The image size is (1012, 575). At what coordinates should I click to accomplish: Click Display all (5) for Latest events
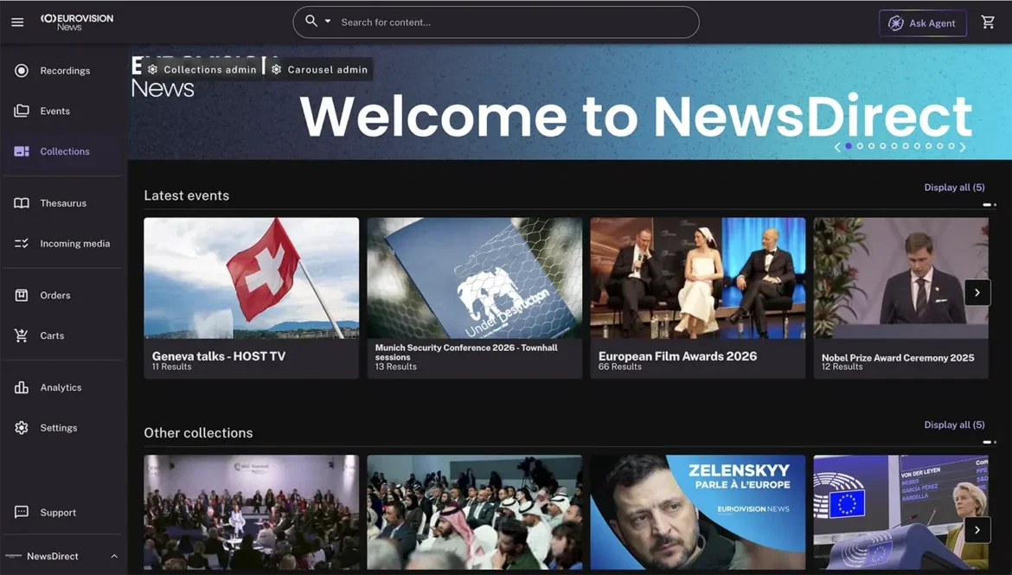point(954,187)
